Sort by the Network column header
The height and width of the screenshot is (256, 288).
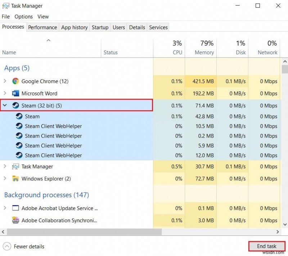(x=264, y=48)
